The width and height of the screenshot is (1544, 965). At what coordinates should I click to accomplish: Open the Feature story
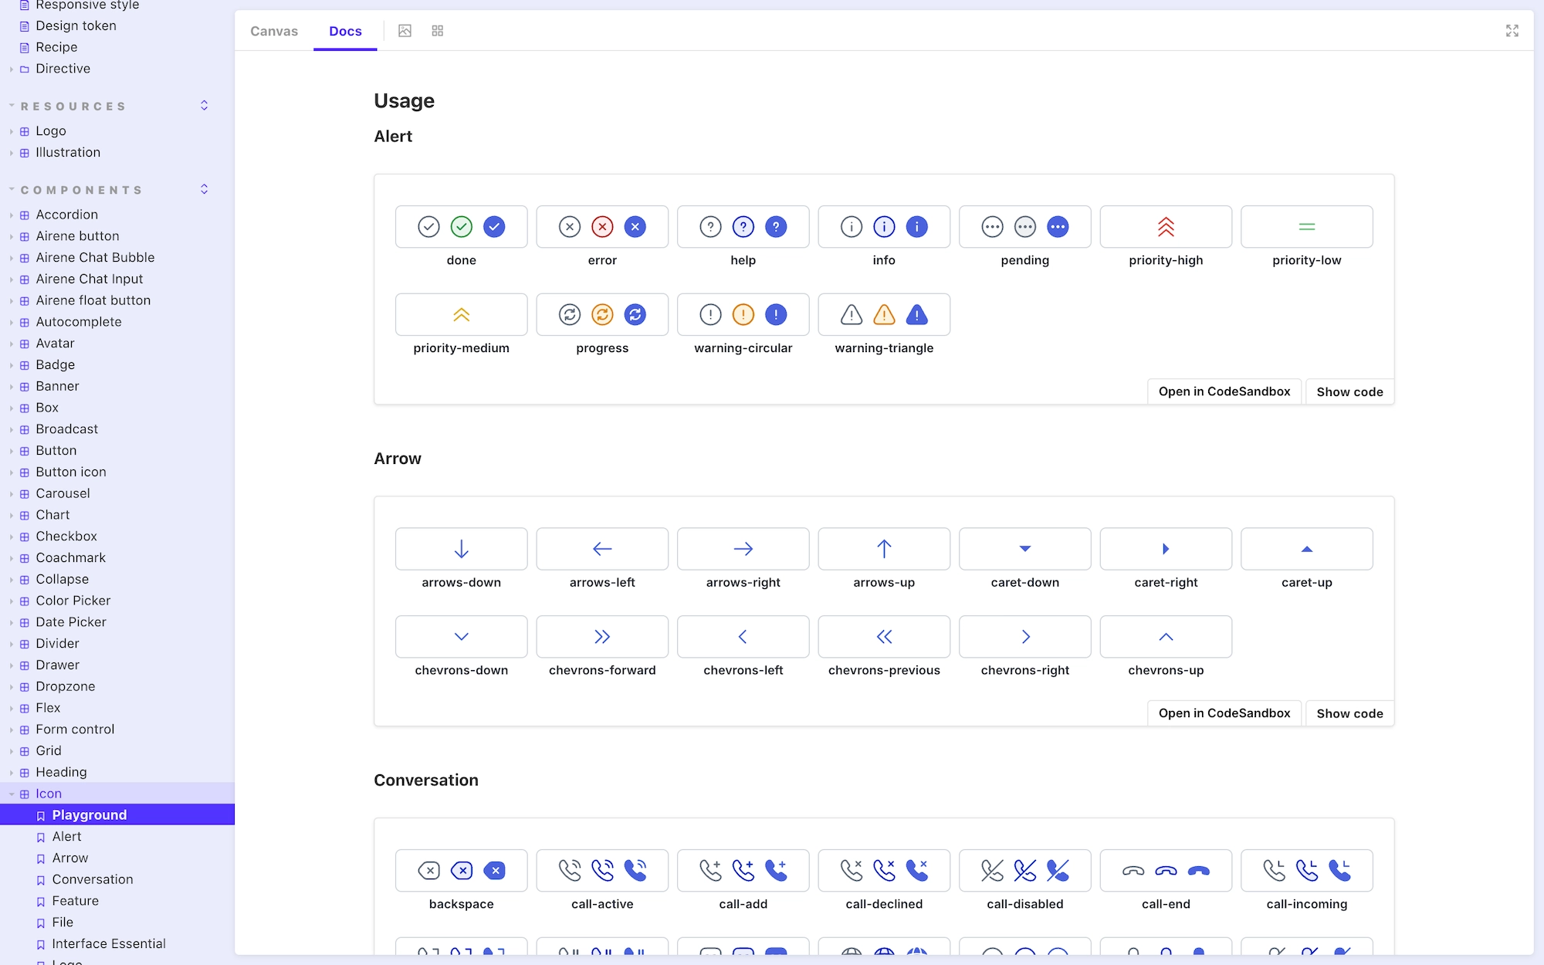point(75,901)
